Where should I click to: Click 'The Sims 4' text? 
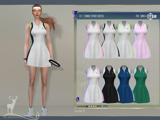pyautogui.click(x=141, y=16)
